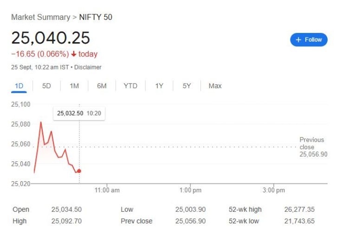Click the 11:00 am axis label
The image size is (348, 235).
point(107,190)
